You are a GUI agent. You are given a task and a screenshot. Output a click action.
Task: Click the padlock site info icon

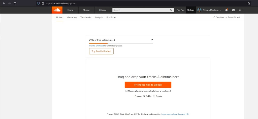pyautogui.click(x=43, y=3)
